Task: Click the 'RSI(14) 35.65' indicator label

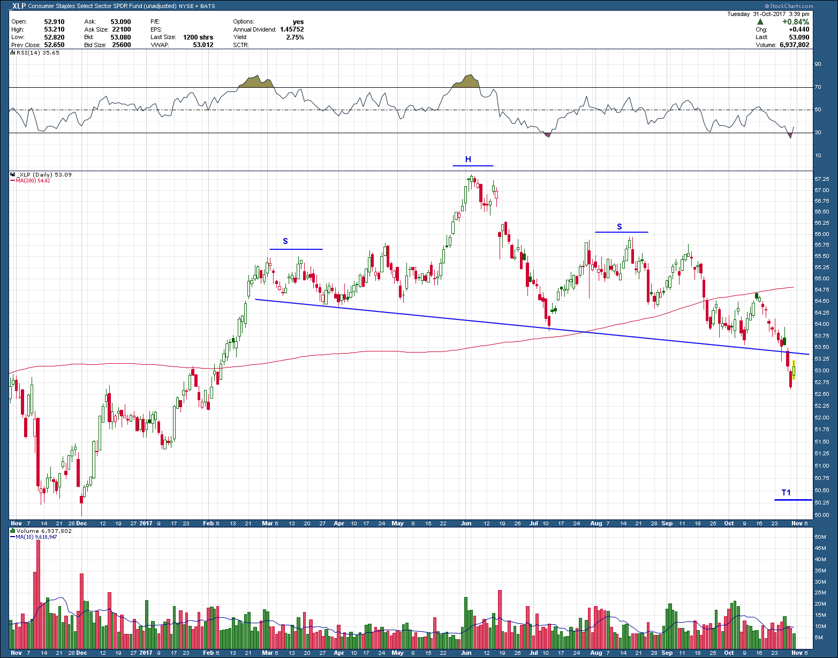Action: (x=37, y=52)
